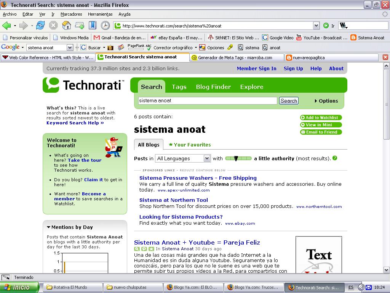
Task: Open post 'Sistema Anoat + Youtube = Pareja Feliz'
Action: click(x=197, y=242)
